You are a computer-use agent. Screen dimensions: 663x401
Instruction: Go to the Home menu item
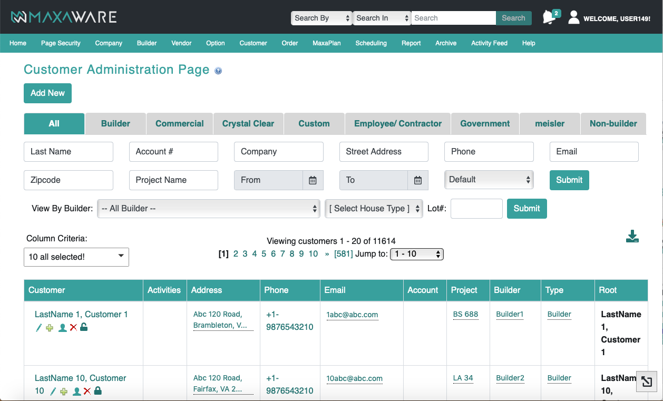coord(18,43)
